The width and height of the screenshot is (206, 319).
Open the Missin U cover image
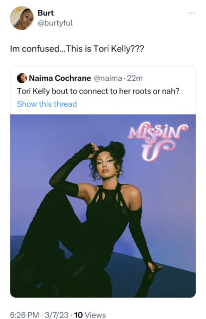click(x=103, y=206)
